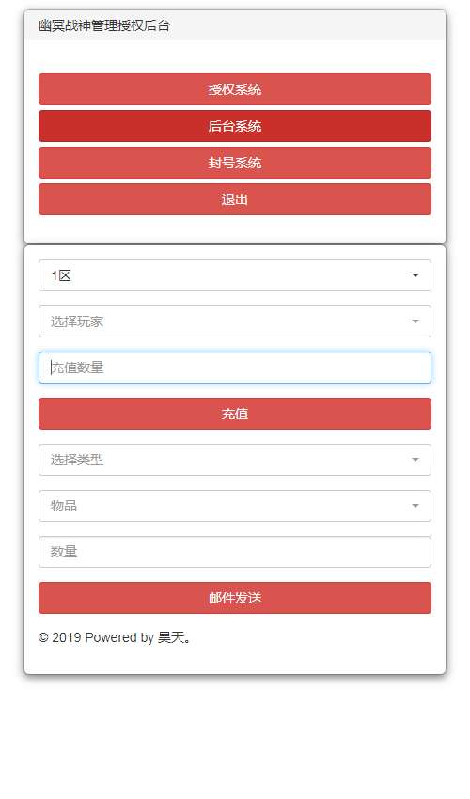Expand the 选择玩家 player selector
470x799 pixels.
click(x=234, y=321)
